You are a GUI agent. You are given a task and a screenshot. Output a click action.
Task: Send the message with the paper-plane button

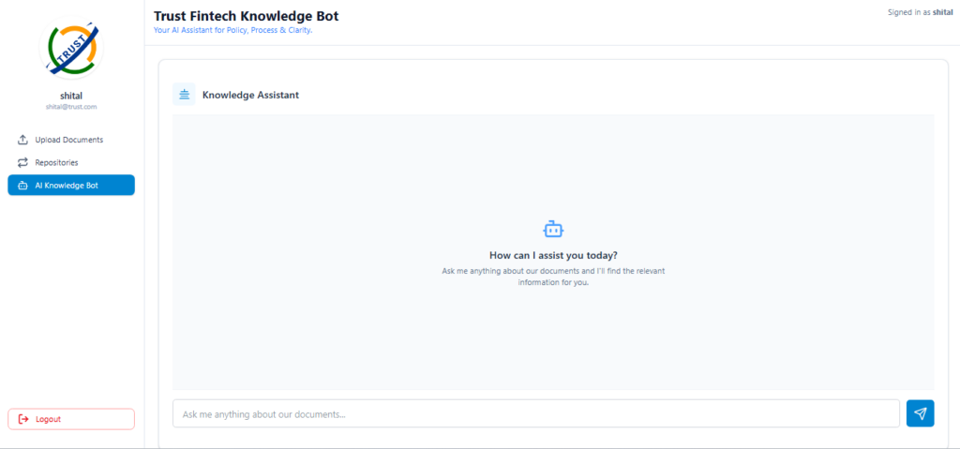click(921, 414)
